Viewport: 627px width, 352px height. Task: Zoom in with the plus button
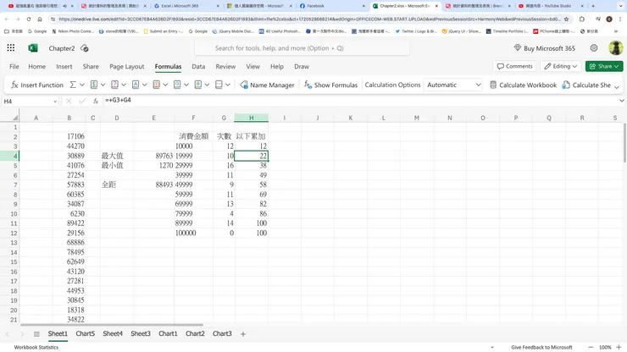tap(619, 347)
